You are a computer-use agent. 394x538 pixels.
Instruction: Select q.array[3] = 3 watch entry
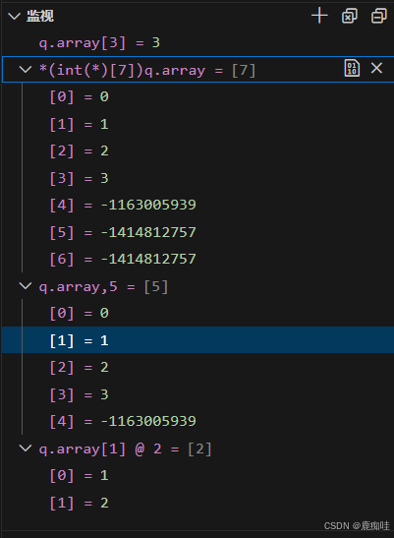tap(197, 43)
